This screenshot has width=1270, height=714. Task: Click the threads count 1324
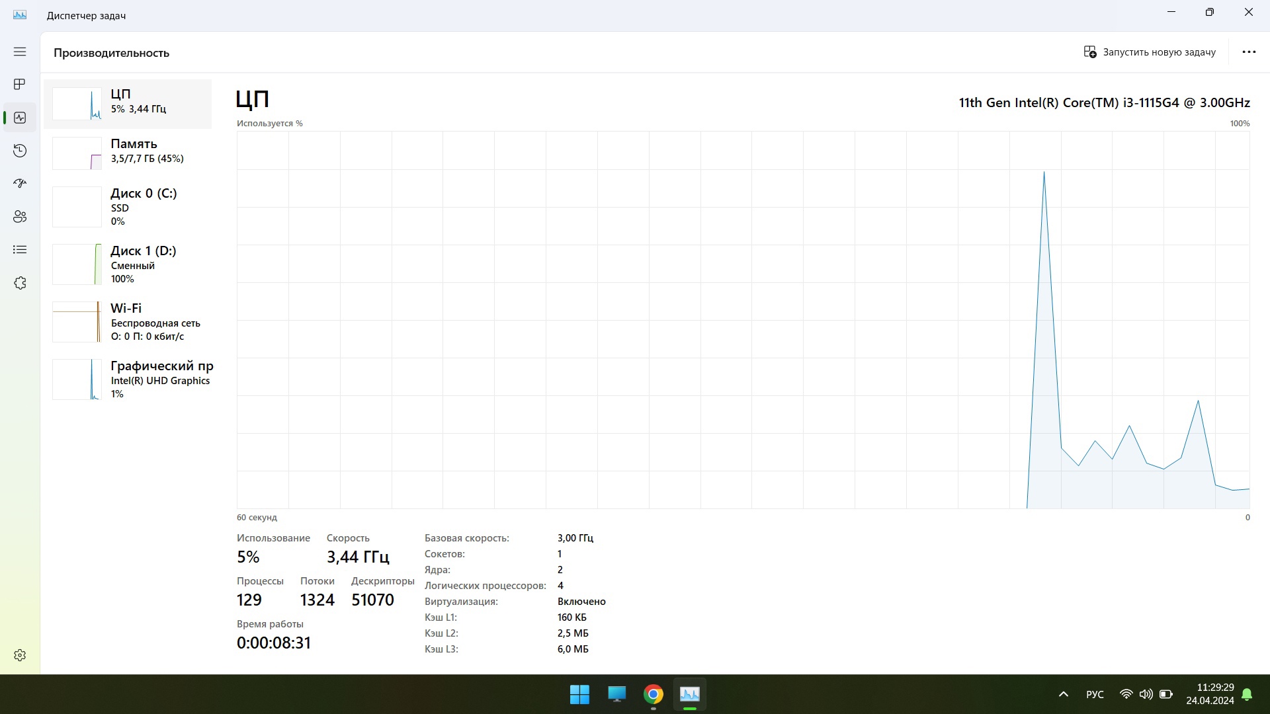(317, 600)
